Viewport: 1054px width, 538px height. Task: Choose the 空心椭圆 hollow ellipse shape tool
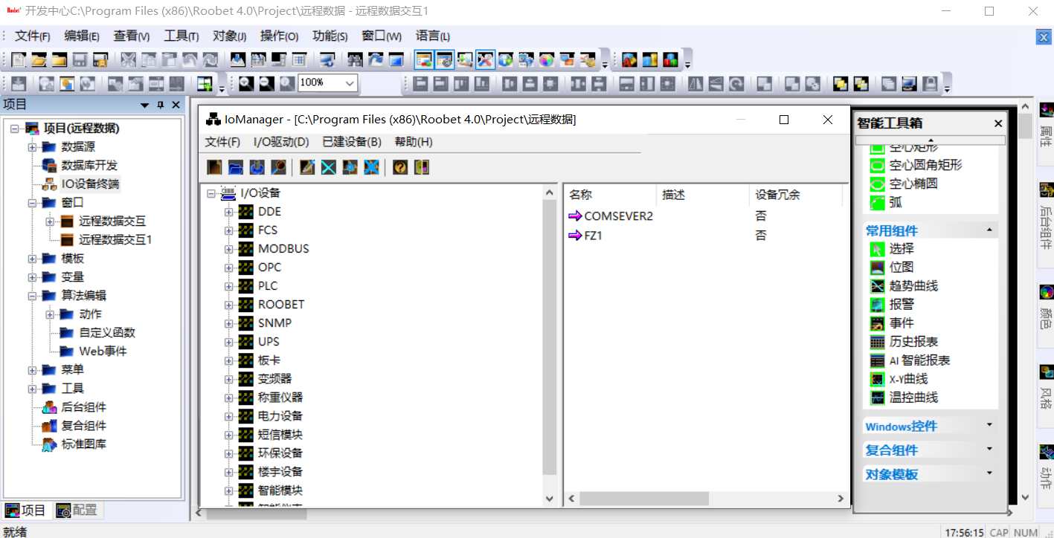[x=913, y=184]
